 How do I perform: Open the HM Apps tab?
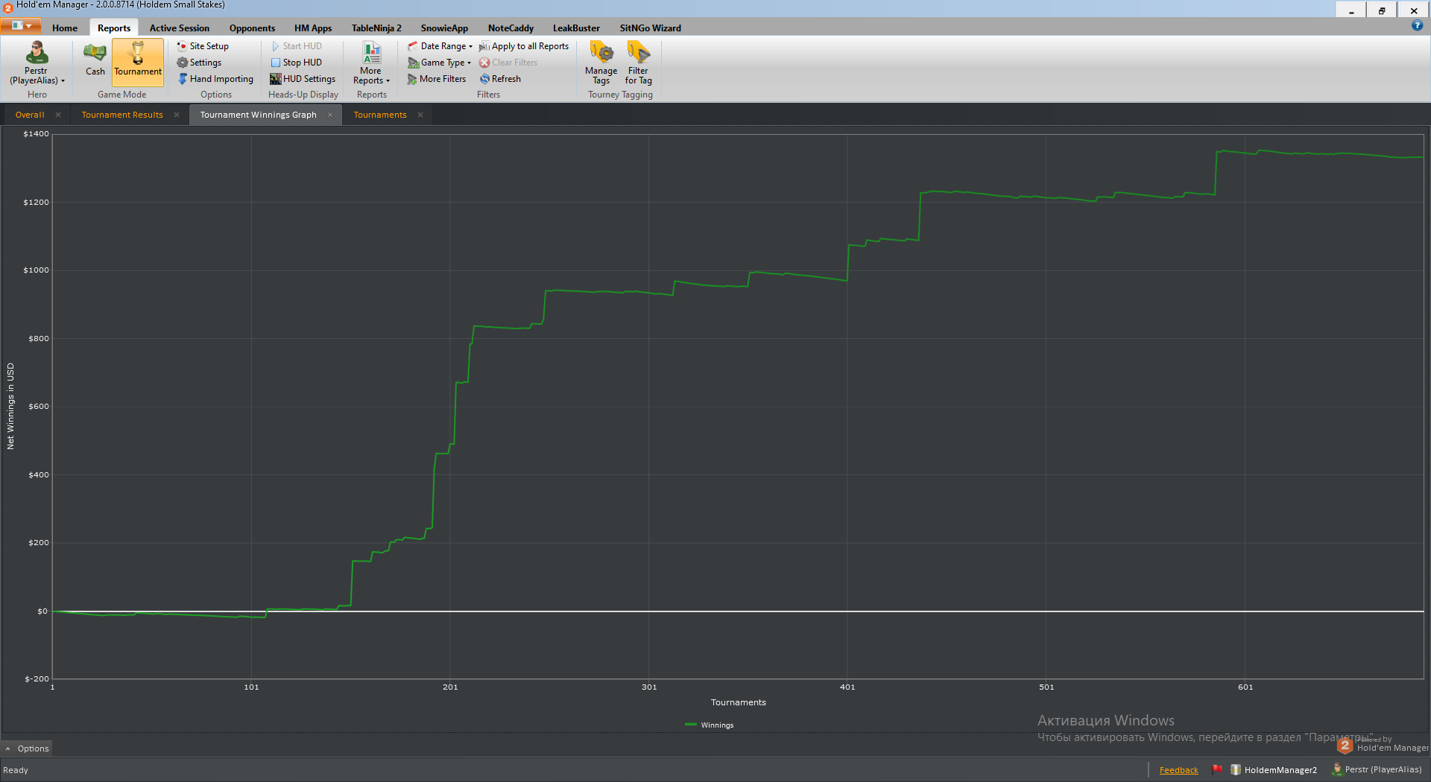coord(313,28)
